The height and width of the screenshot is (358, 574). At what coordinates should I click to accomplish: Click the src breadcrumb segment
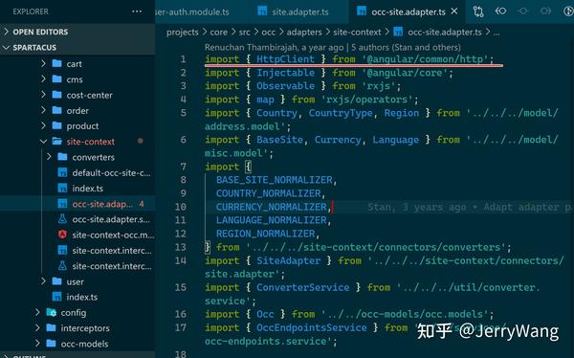[x=245, y=33]
